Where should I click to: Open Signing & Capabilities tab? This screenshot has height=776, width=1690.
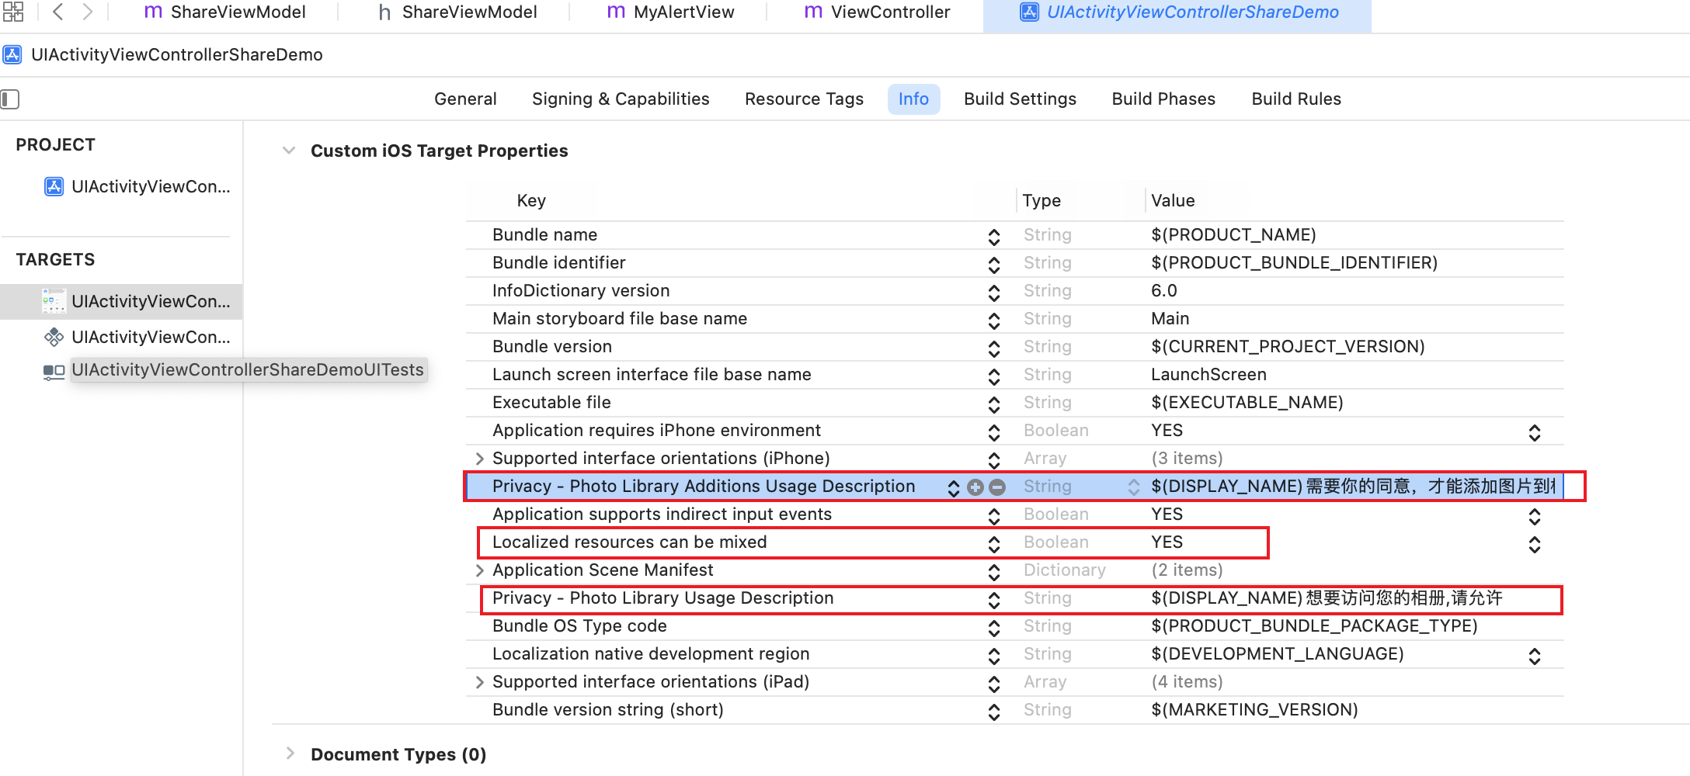[x=621, y=99]
